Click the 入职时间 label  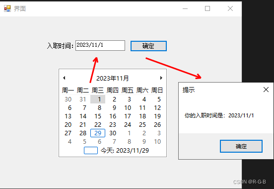60,46
